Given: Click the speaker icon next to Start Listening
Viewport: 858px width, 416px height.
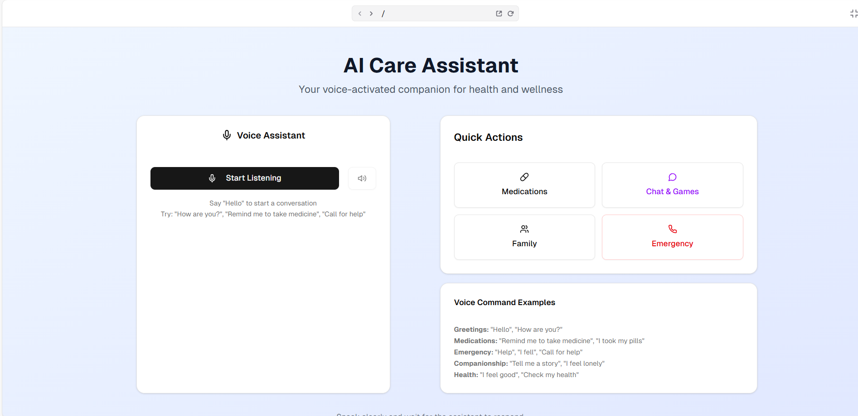Looking at the screenshot, I should click(x=362, y=178).
